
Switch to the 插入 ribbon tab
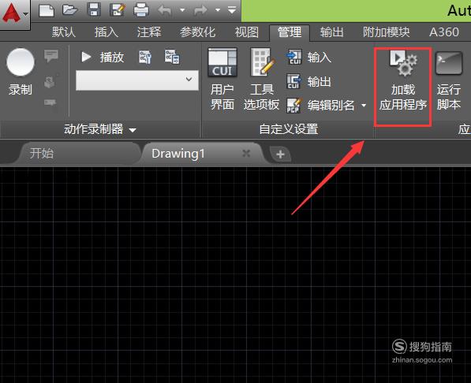point(107,32)
